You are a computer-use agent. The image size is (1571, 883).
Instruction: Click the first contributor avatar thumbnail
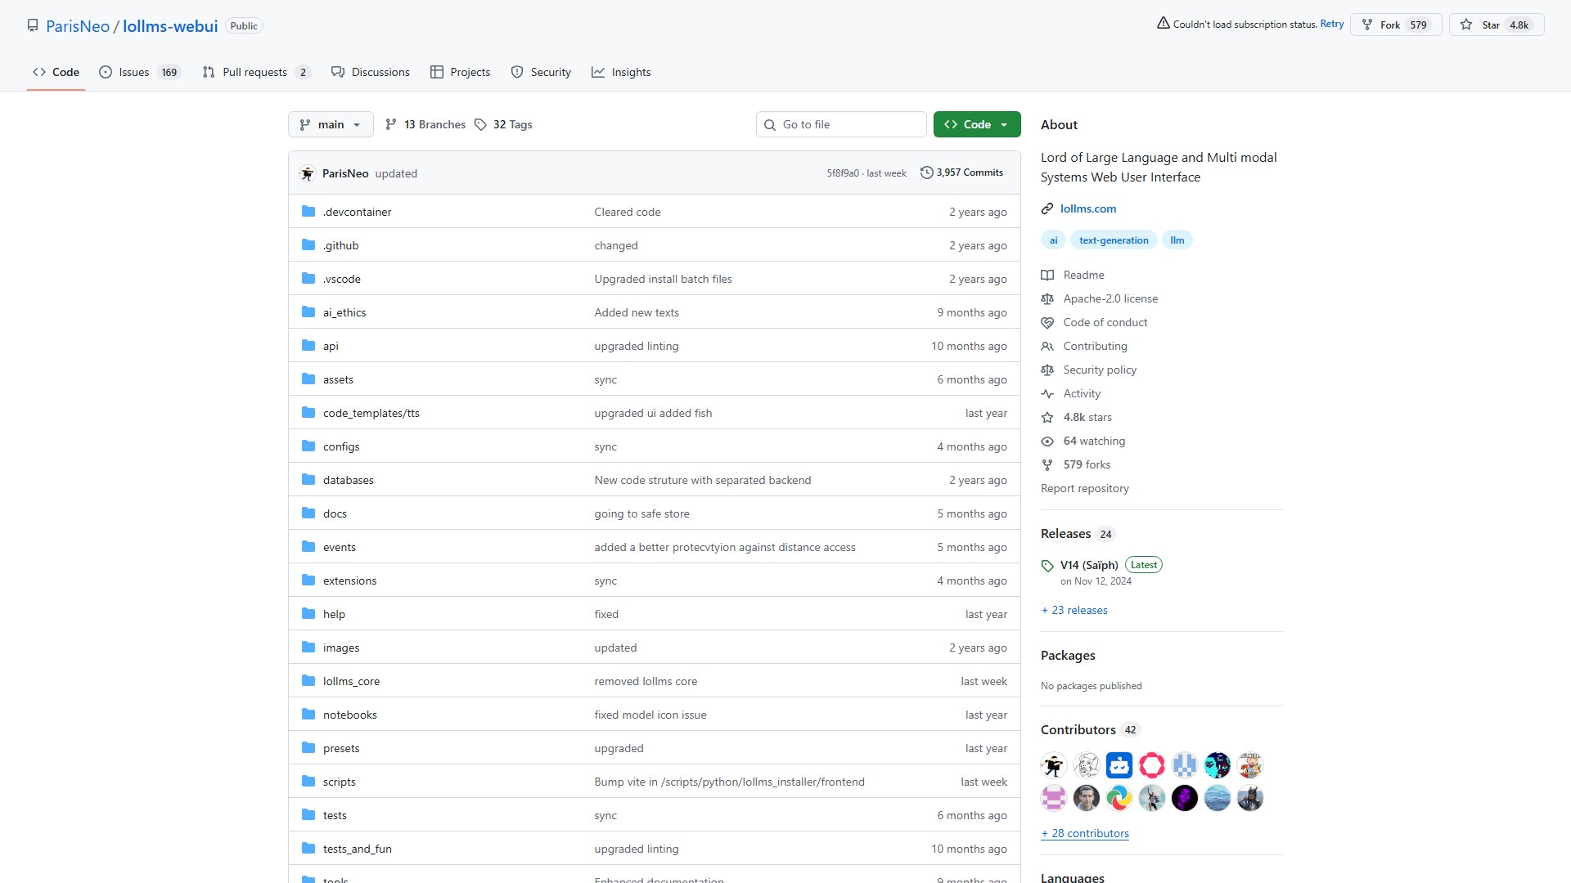[x=1054, y=765]
